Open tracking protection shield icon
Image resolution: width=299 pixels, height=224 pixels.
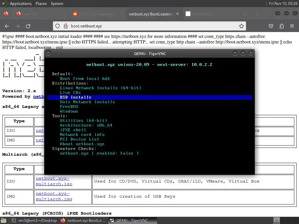58,26
